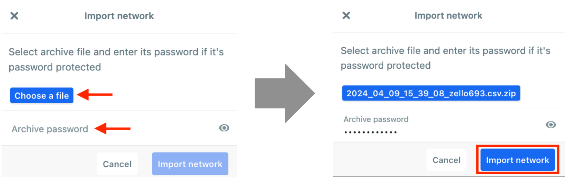This screenshot has width=568, height=179.
Task: Click the instruction text in right dialog
Action: pos(445,58)
